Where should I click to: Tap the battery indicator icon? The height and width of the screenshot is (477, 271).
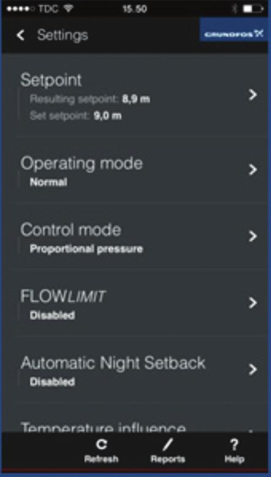tap(253, 9)
